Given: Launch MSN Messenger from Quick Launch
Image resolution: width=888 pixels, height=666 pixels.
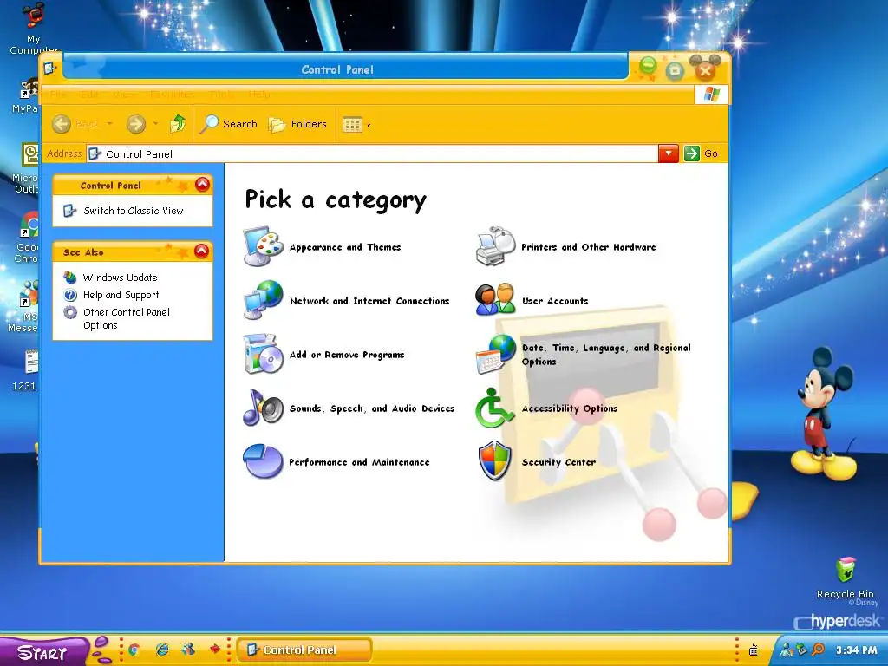Looking at the screenshot, I should 188,650.
